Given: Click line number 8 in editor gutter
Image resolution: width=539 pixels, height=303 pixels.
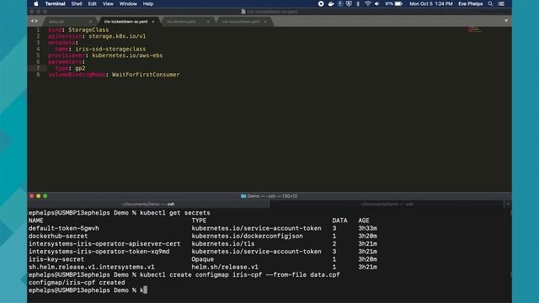Looking at the screenshot, I should click(38, 75).
